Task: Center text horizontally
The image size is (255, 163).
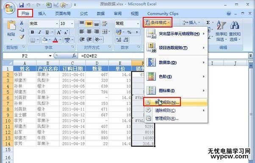Action: coord(89,31)
